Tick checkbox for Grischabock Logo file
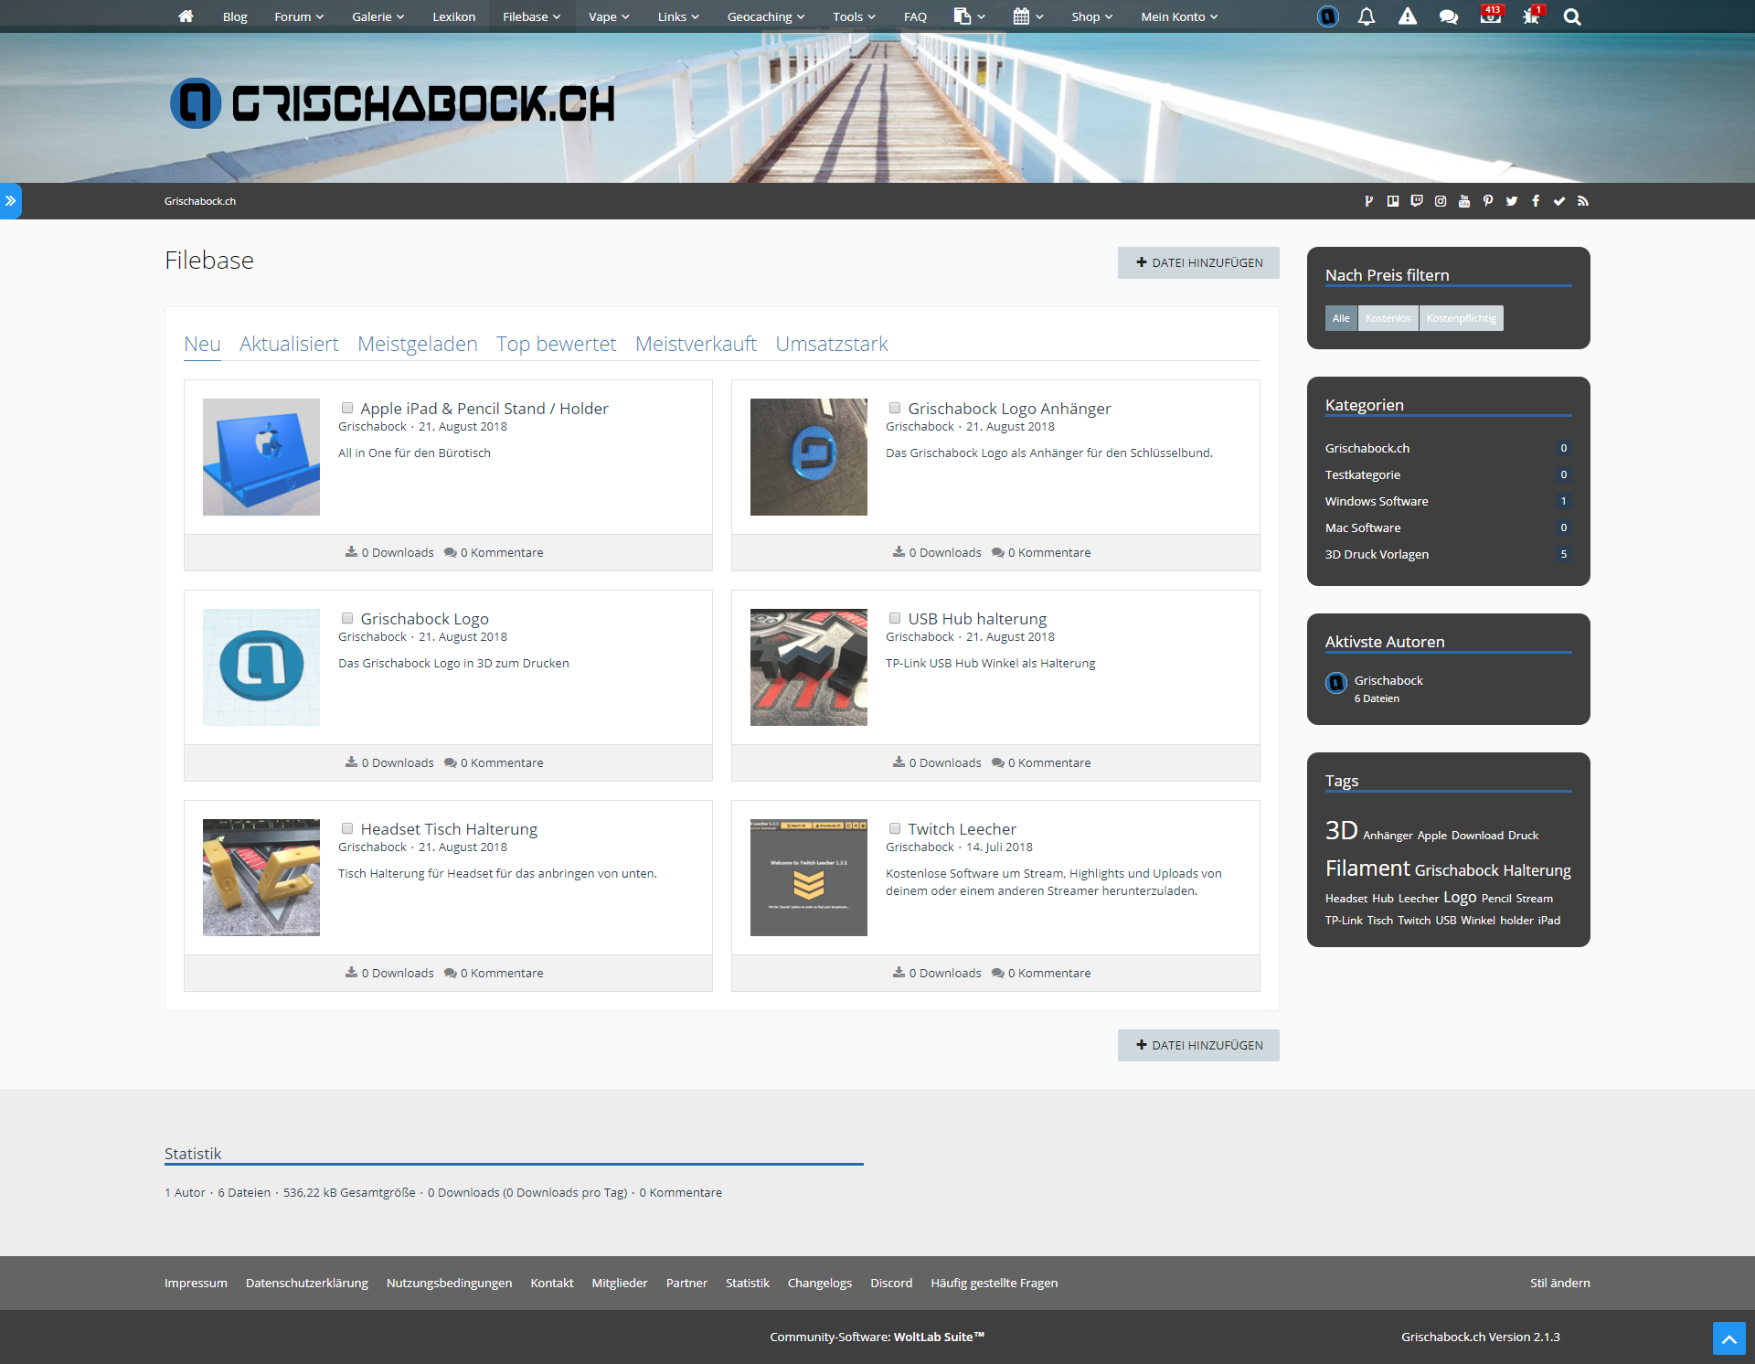Viewport: 1755px width, 1364px height. pos(347,619)
